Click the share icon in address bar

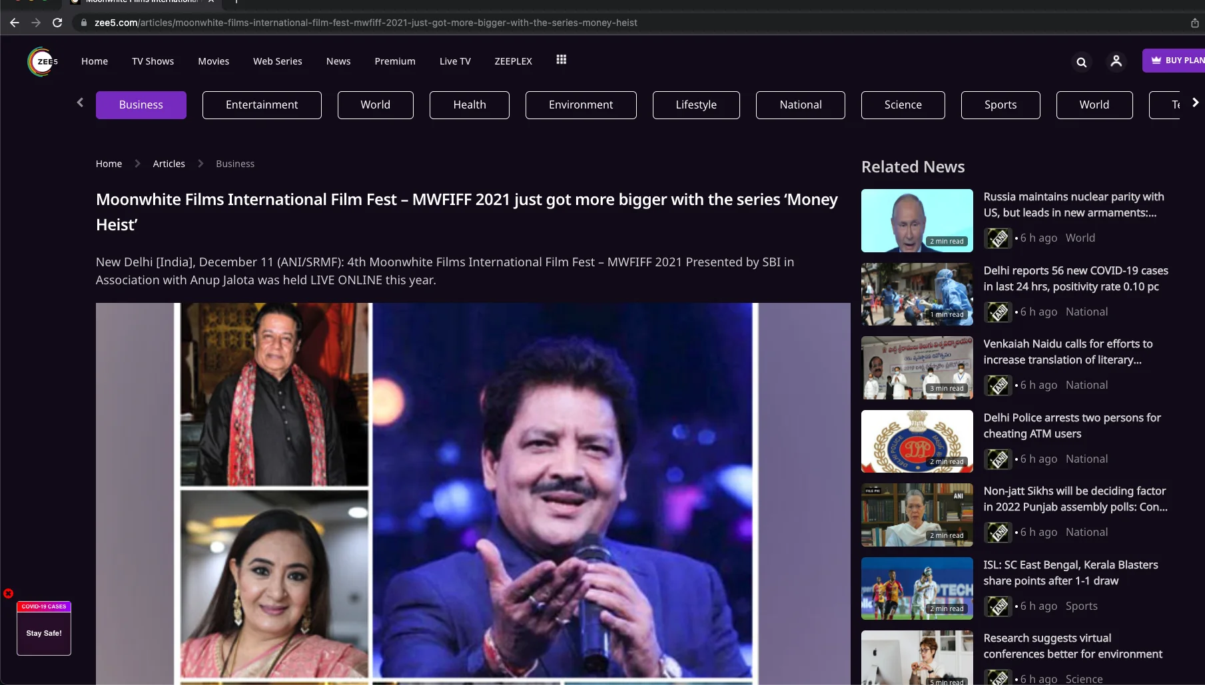pos(1195,23)
